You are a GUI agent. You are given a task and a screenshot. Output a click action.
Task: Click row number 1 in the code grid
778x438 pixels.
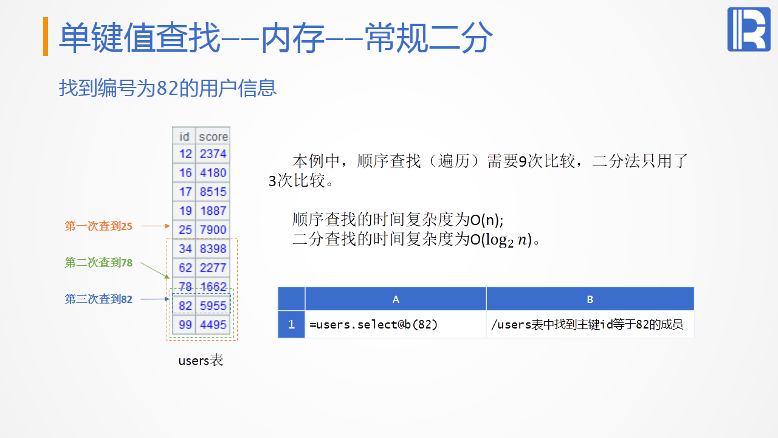[x=291, y=324]
